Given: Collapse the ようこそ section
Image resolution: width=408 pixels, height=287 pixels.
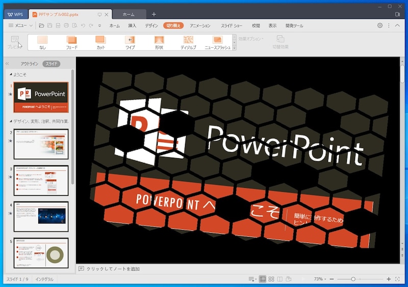Looking at the screenshot, I should [11, 75].
